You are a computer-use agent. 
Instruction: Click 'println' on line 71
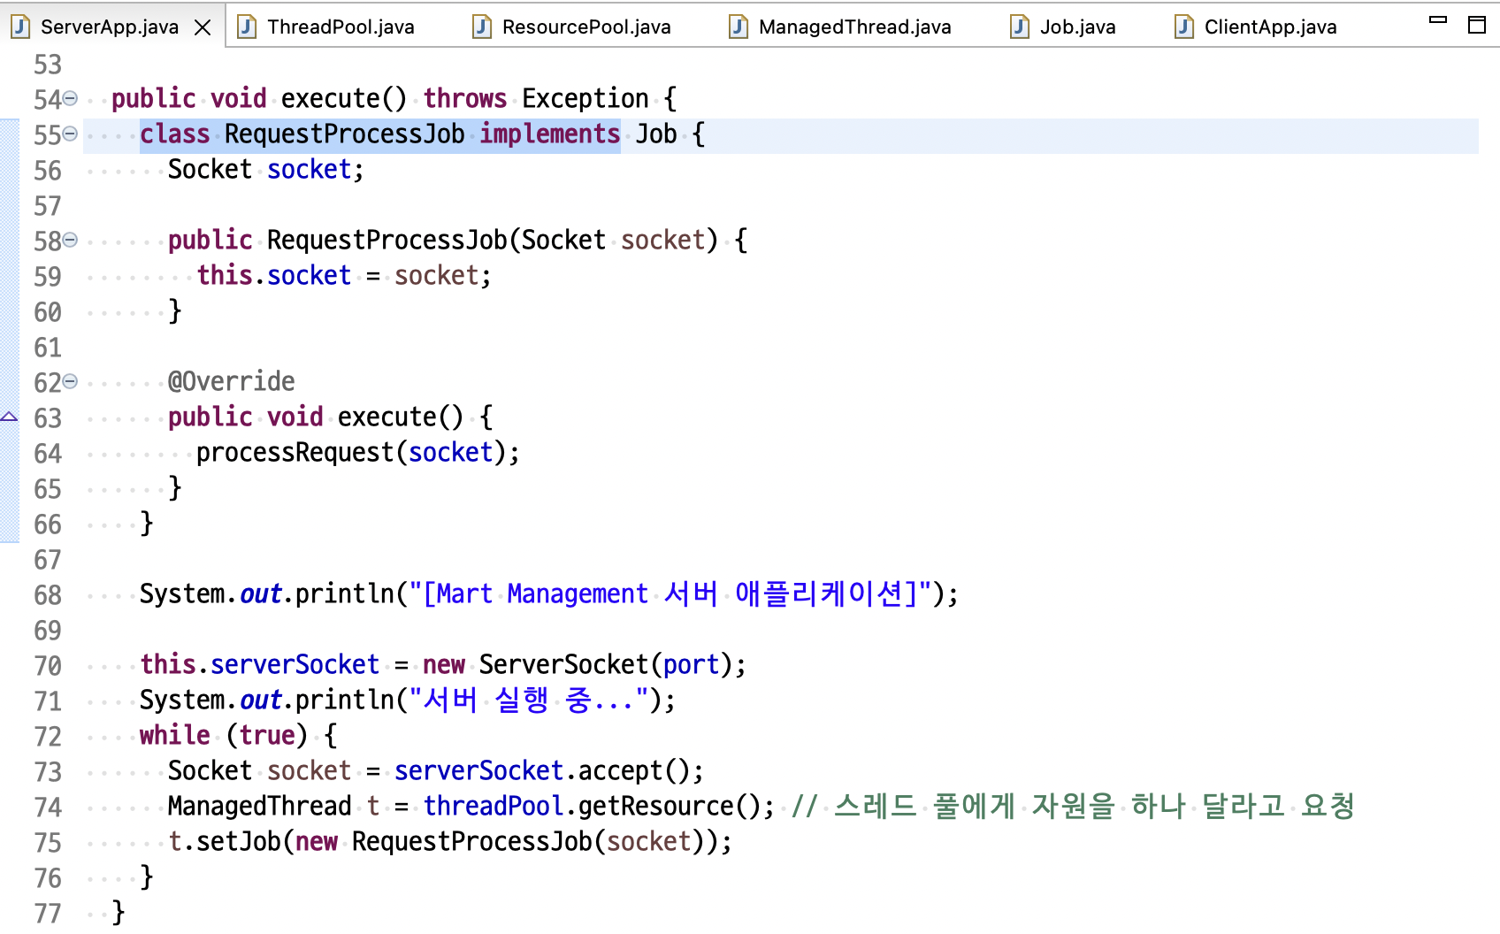[345, 700]
